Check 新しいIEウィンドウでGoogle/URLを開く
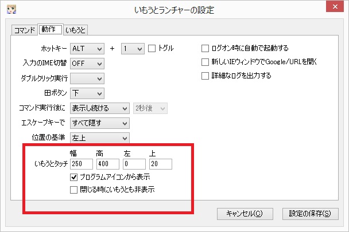Image resolution: width=349 pixels, height=232 pixels. (x=205, y=62)
